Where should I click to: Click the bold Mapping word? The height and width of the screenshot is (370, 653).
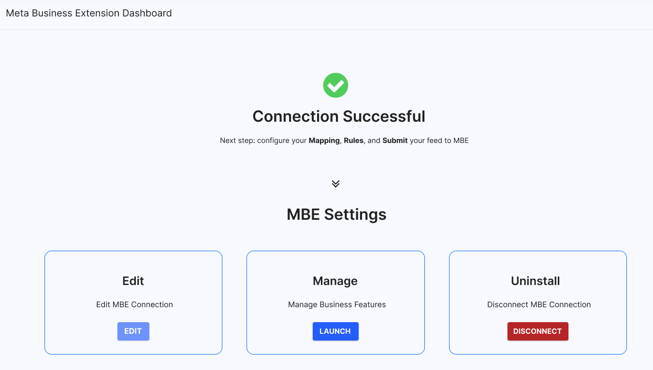point(324,141)
